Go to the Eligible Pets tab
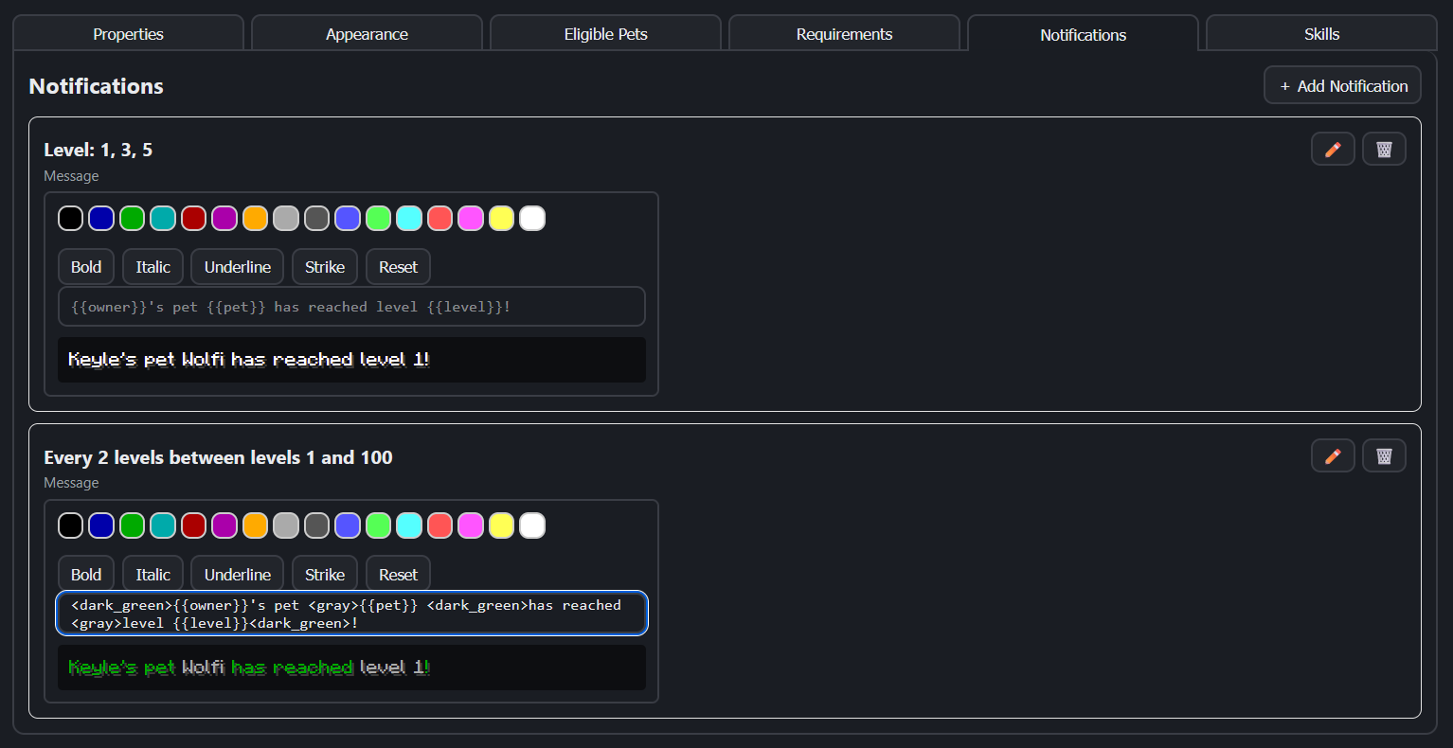The width and height of the screenshot is (1453, 748). click(606, 34)
